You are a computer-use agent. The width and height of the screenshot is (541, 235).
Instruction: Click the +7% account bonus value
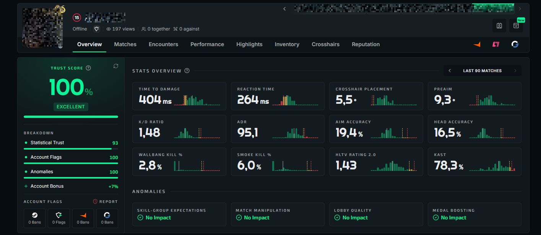(113, 187)
